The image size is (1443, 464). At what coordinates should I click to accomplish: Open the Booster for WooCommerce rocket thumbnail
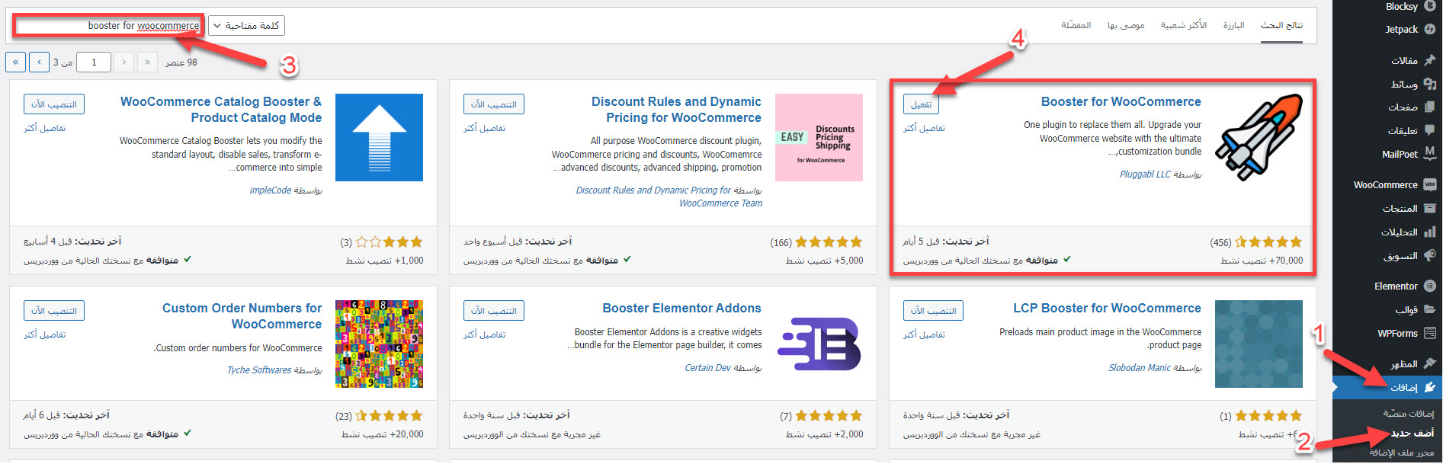click(x=1259, y=137)
